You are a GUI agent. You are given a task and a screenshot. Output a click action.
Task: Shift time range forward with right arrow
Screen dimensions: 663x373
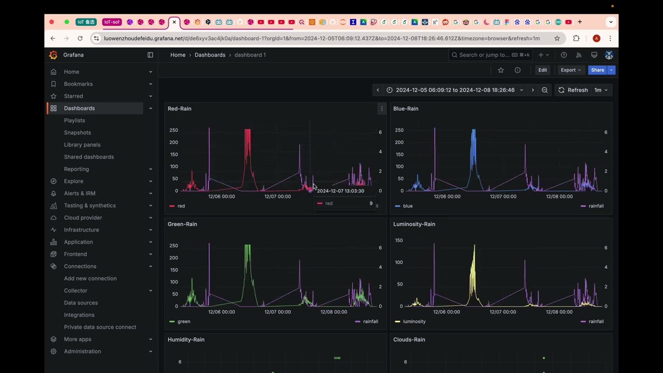point(532,90)
